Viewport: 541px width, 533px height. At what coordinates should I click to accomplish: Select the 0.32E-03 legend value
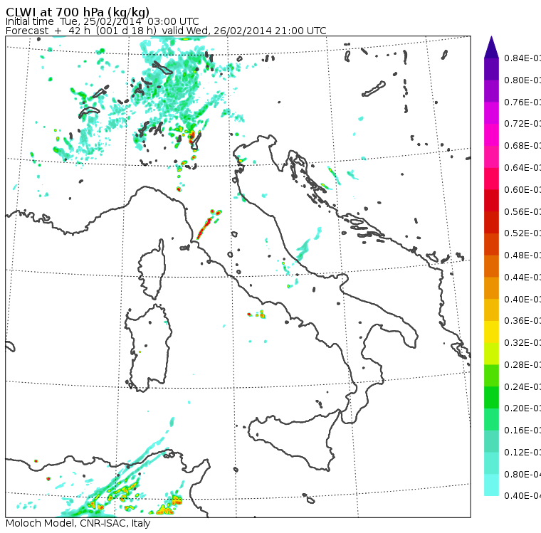pyautogui.click(x=522, y=342)
